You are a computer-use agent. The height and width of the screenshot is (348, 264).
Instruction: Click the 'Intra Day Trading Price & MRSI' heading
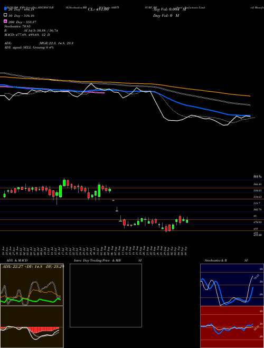point(108,260)
